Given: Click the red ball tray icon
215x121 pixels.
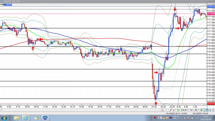Looking at the screenshot, I should click(x=155, y=118).
